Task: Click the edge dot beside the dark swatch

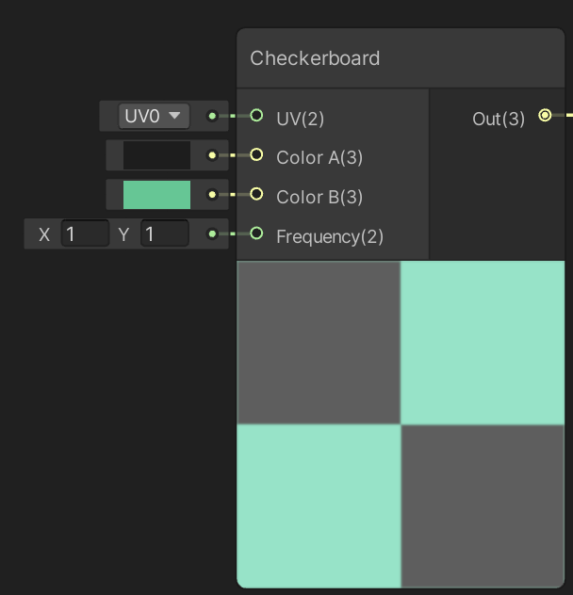Action: tap(212, 155)
